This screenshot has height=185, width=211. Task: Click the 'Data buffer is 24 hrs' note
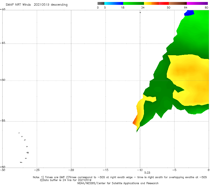coord(66,180)
